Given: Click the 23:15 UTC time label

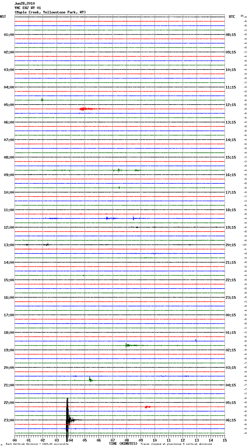Looking at the screenshot, I should click(231, 298).
